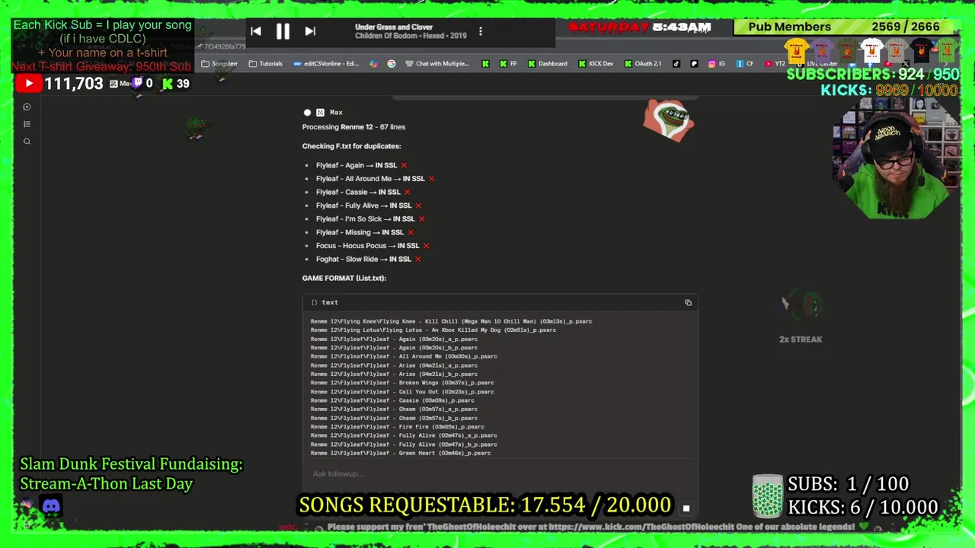
Task: Open the media player three-dot menu
Action: click(480, 31)
